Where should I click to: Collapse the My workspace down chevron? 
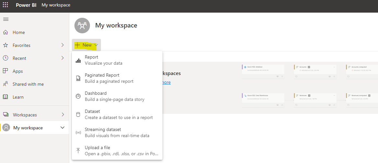[62, 128]
